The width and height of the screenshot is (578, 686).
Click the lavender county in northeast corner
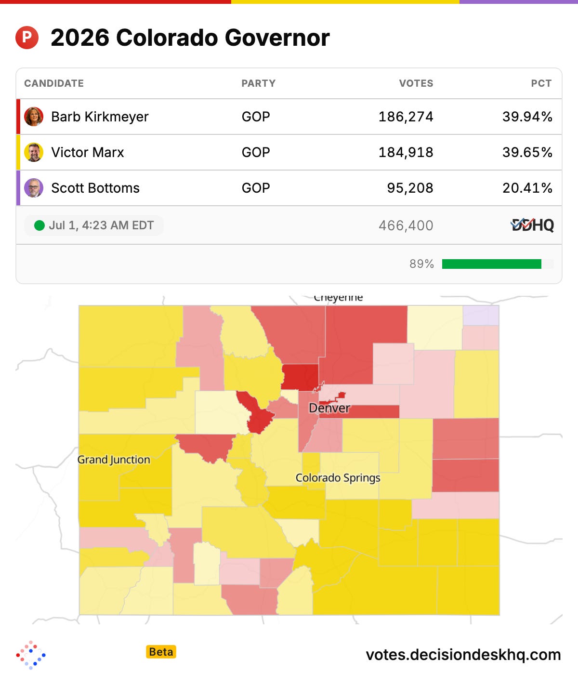(481, 316)
